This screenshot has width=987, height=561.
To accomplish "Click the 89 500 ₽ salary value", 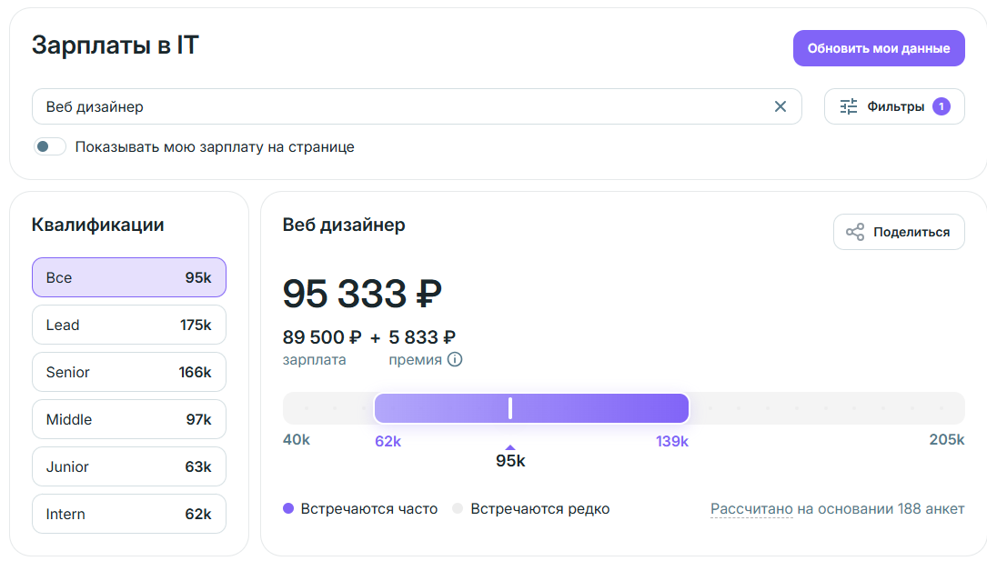I will [322, 337].
